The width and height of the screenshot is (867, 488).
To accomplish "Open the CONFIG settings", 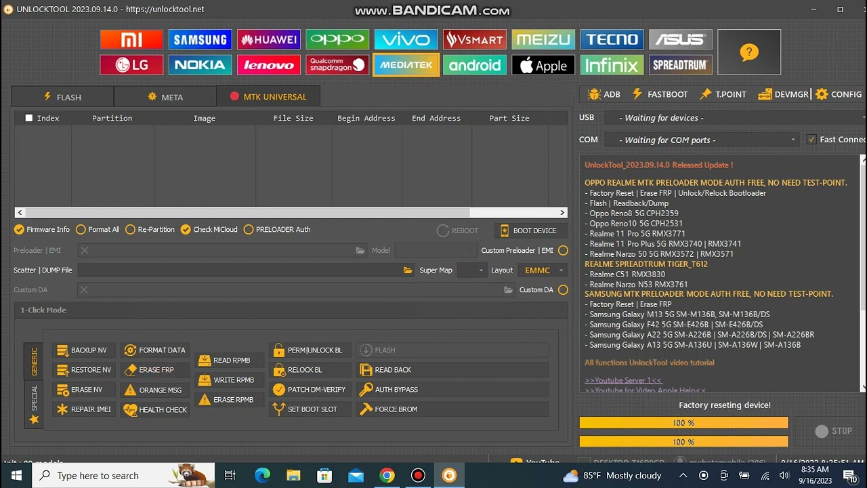I will tap(839, 94).
